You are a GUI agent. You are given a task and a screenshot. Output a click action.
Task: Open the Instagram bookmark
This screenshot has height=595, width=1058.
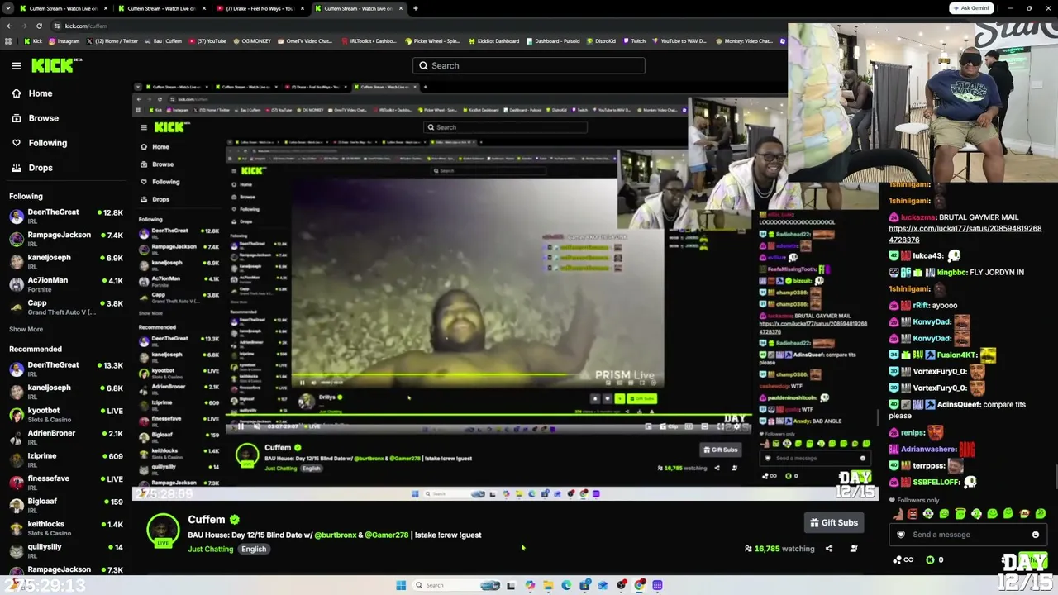click(64, 41)
